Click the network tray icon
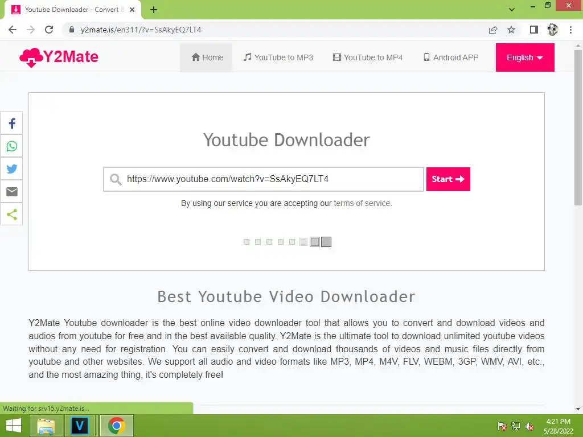The width and height of the screenshot is (583, 437). (x=516, y=426)
